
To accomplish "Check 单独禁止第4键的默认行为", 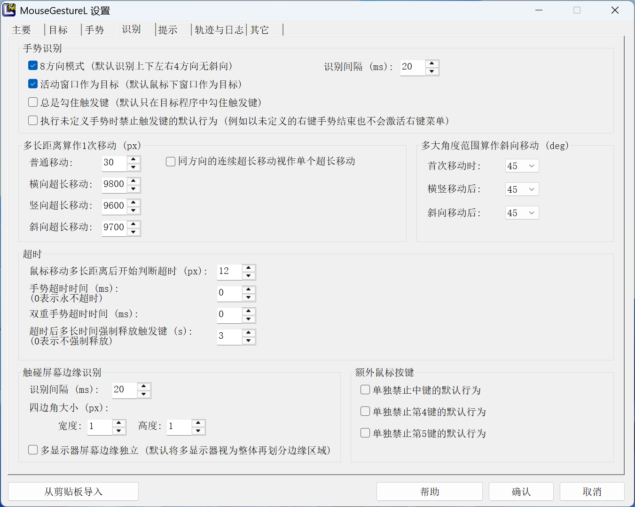I will pyautogui.click(x=365, y=412).
